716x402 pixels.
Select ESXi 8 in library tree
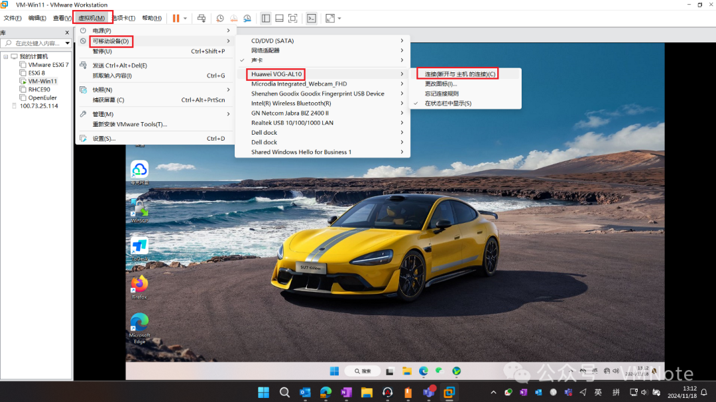pos(36,73)
